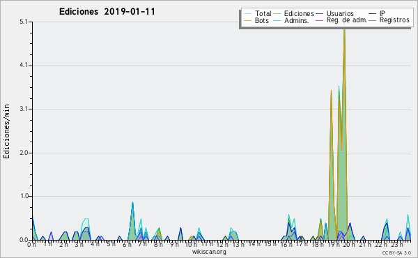Click the wikiscan.org label below the chart
This screenshot has width=418, height=258.
(x=209, y=252)
